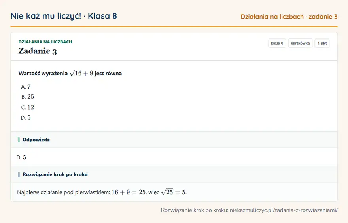This screenshot has height=223, width=348.
Task: Open the niekazmuliczyc.pl/zadania-z-rozwiazaniami/ link
Action: coord(284,210)
